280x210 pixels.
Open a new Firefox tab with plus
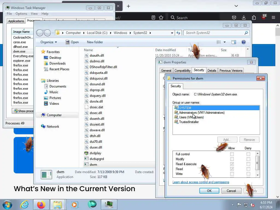click(129, 6)
